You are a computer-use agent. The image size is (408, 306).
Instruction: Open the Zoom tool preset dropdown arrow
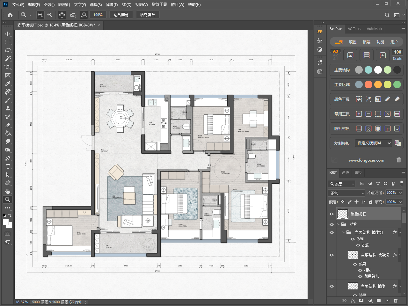(x=30, y=15)
